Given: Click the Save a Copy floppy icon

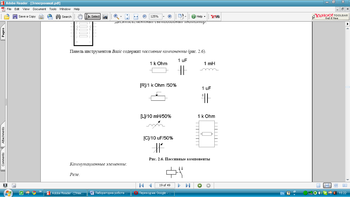Looking at the screenshot, I should [15, 17].
